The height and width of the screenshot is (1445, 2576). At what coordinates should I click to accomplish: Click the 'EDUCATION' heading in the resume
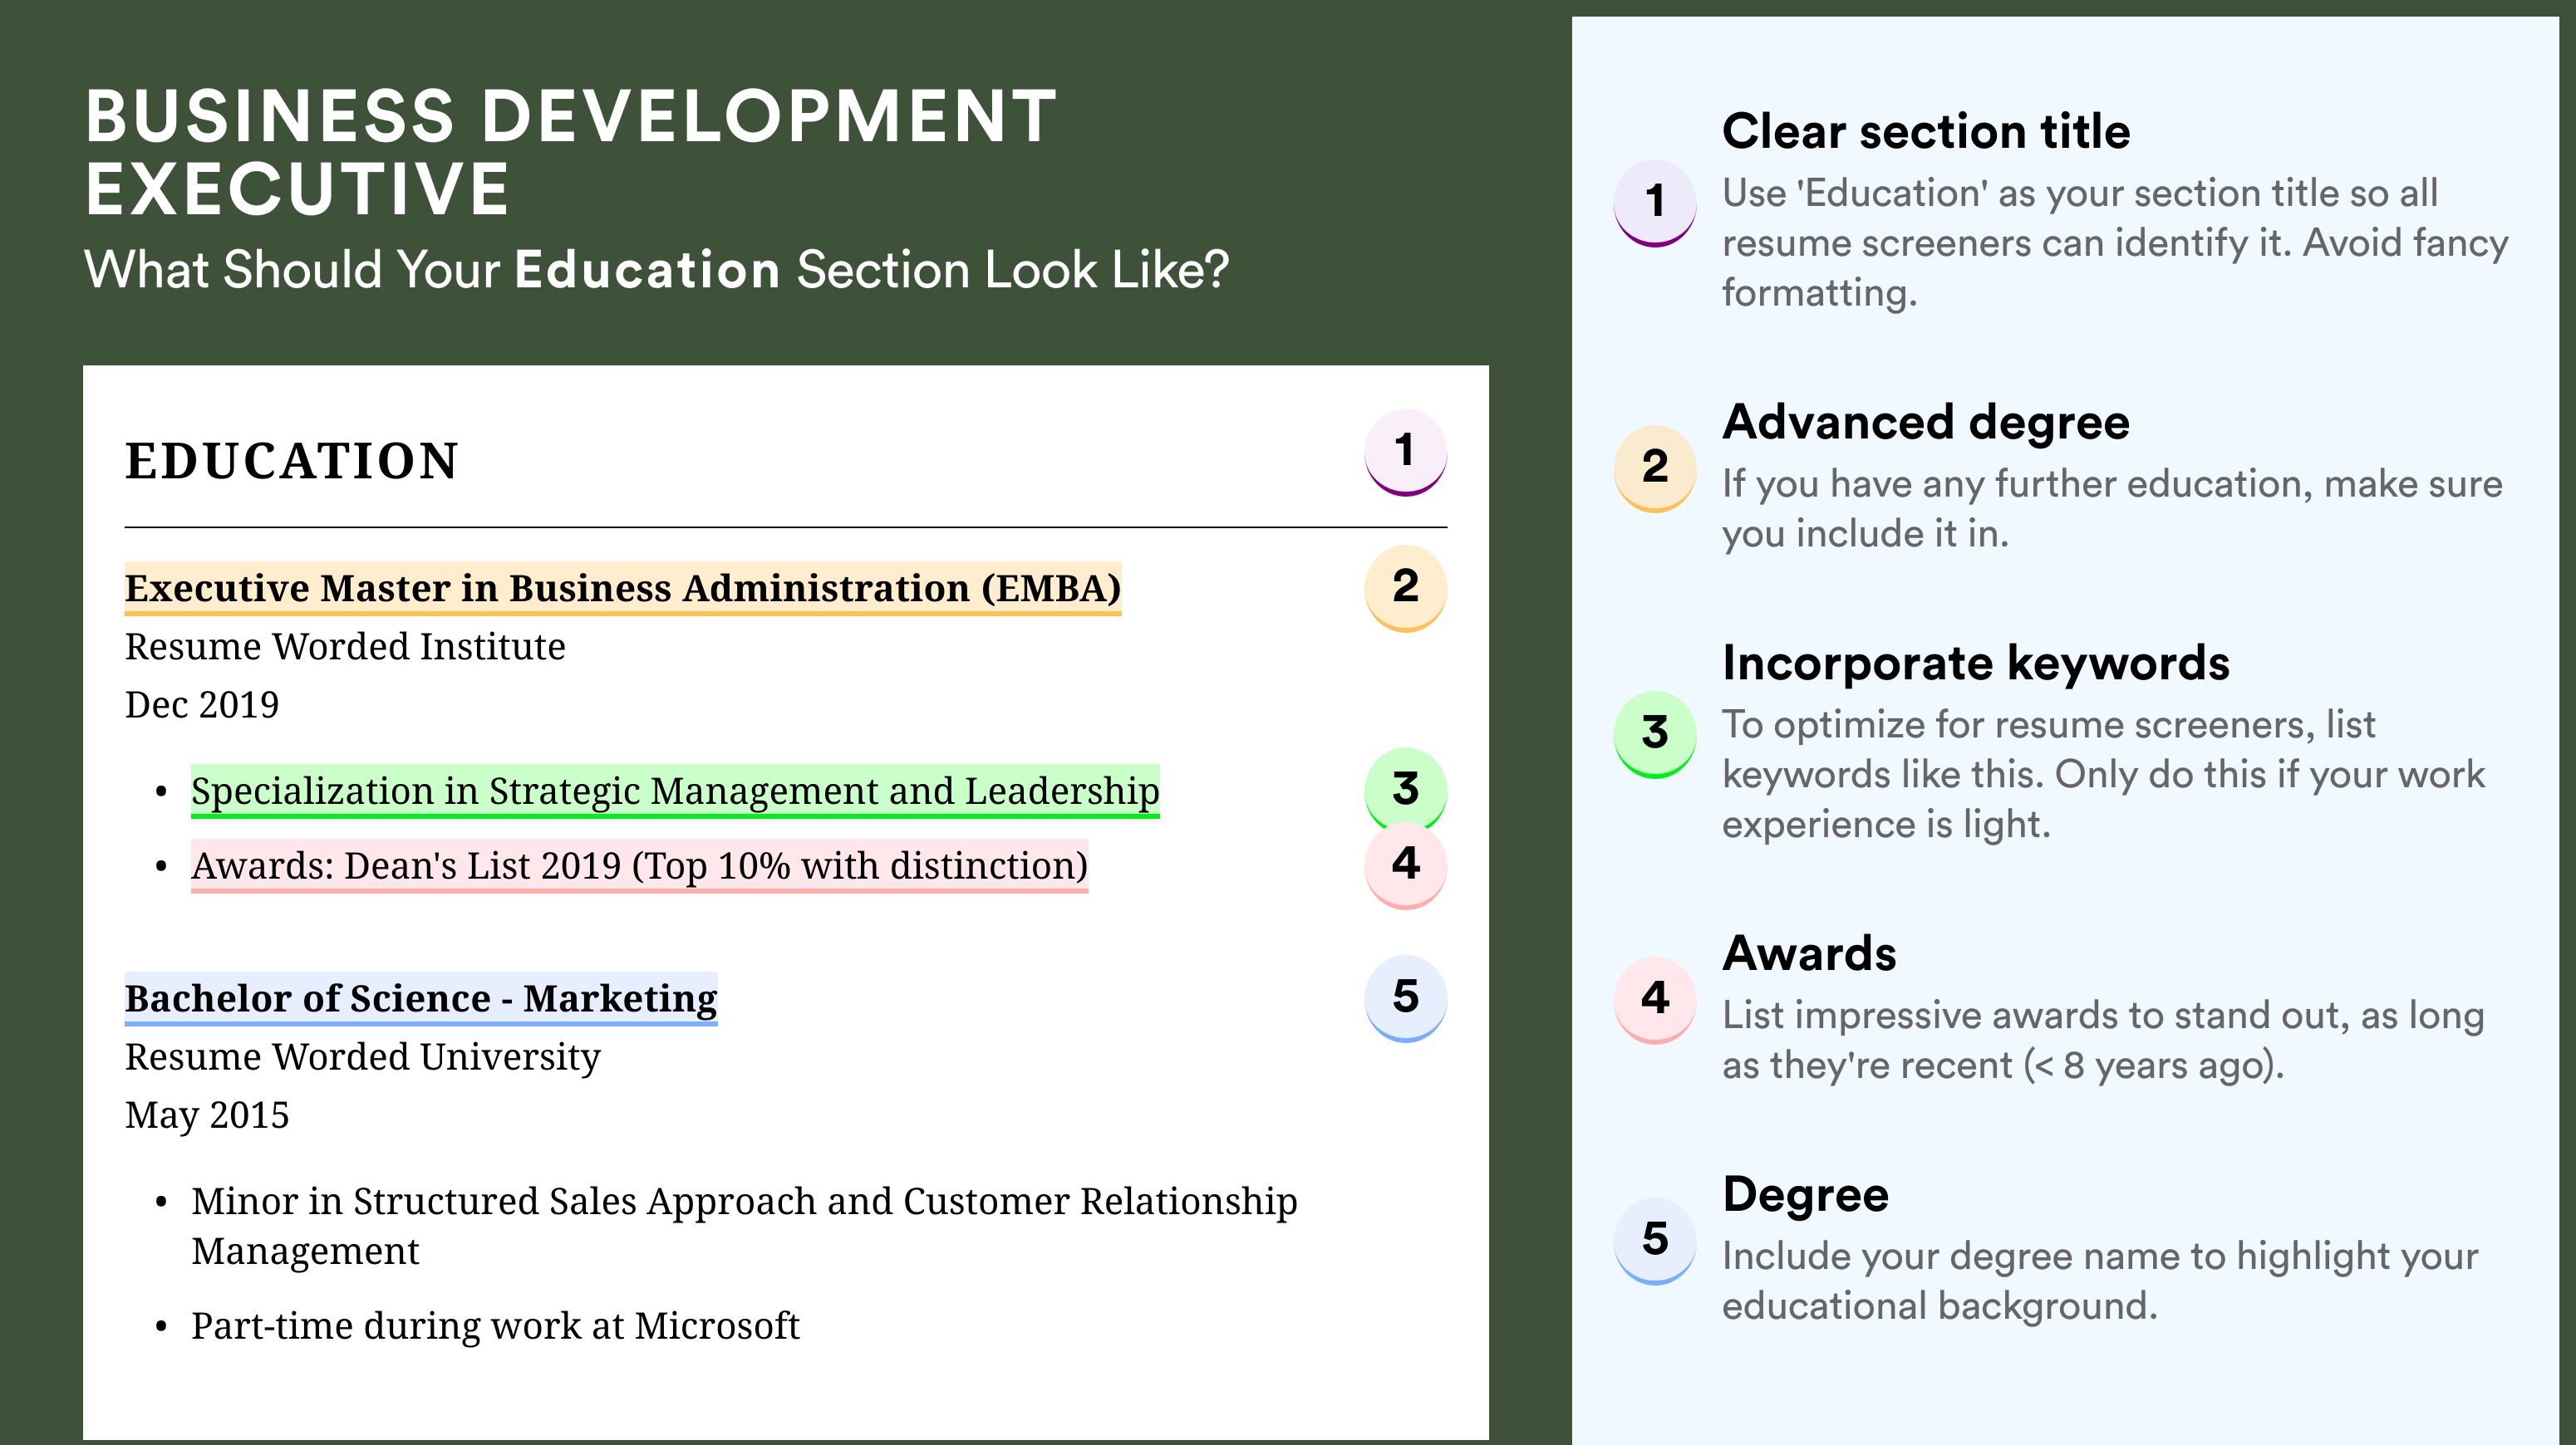292,461
